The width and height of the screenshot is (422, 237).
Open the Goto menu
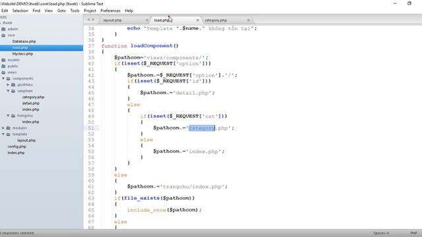(61, 11)
